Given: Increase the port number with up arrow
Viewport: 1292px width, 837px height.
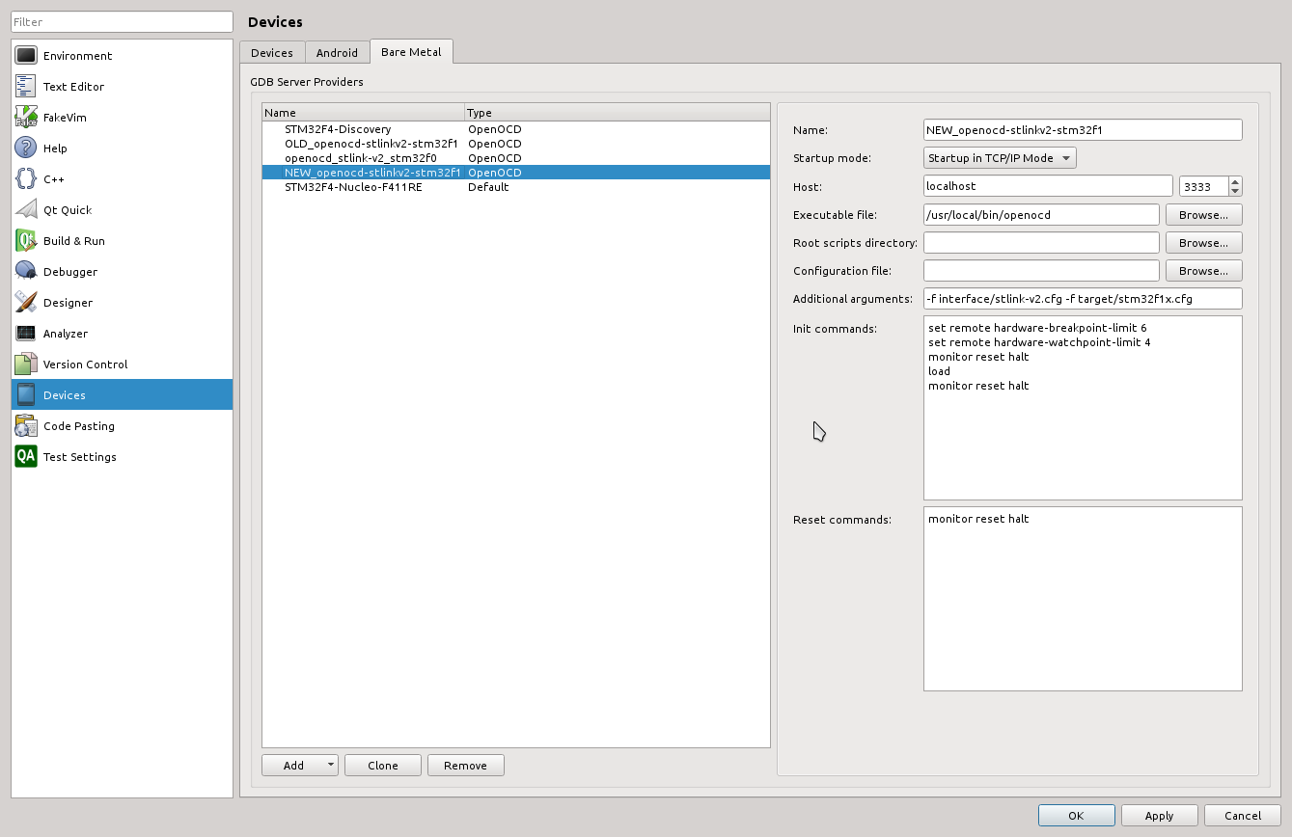Looking at the screenshot, I should point(1235,181).
